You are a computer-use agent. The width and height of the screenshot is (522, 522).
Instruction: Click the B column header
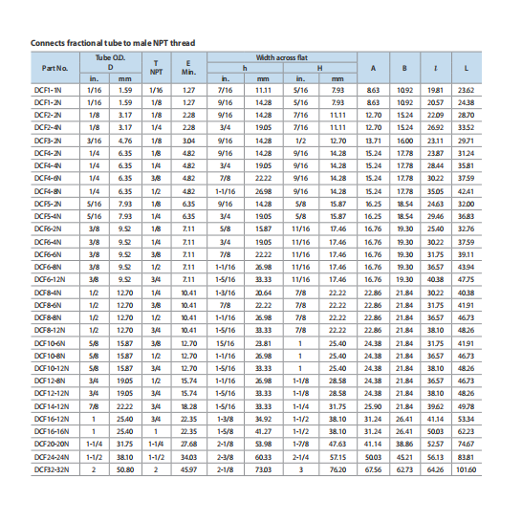[x=404, y=68]
